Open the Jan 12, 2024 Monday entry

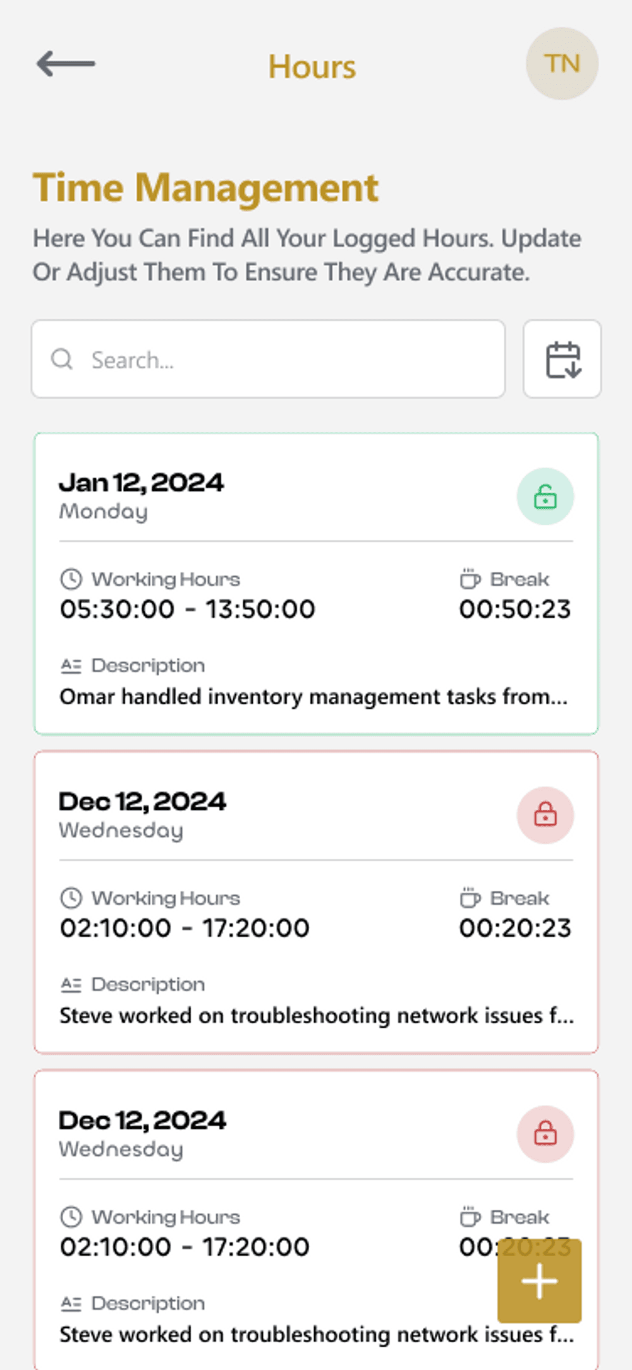[x=142, y=483]
